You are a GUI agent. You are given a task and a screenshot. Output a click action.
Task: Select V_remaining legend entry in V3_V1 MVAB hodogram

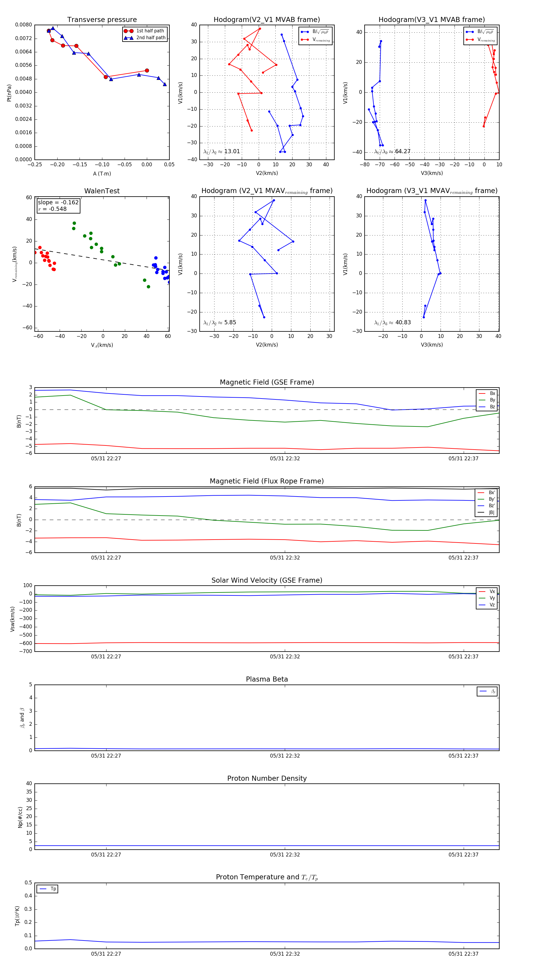coord(480,39)
